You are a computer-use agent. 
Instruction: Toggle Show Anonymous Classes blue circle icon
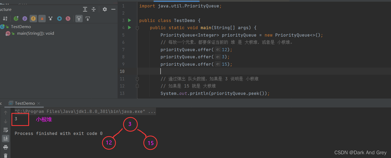point(59,19)
